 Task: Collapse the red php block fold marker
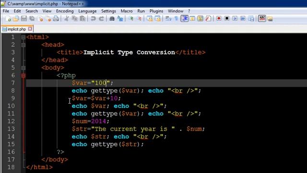click(24, 75)
